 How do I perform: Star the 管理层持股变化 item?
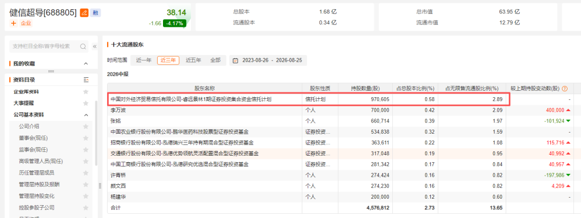pyautogui.click(x=86, y=196)
